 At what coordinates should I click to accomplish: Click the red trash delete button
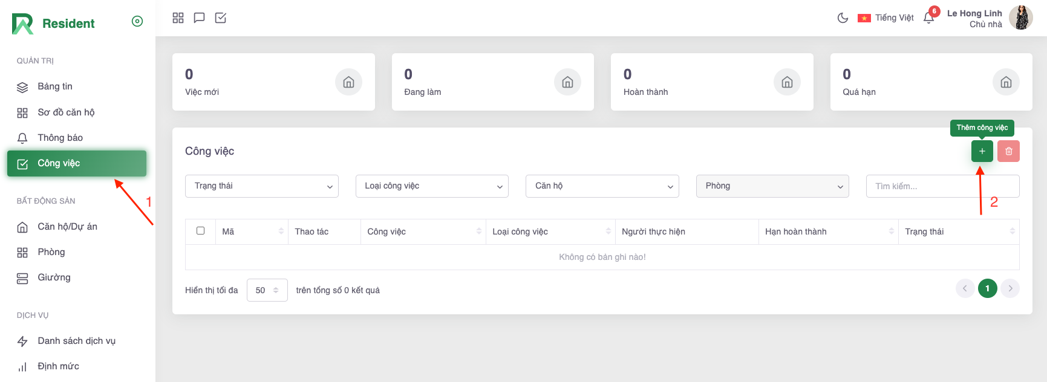point(1008,151)
